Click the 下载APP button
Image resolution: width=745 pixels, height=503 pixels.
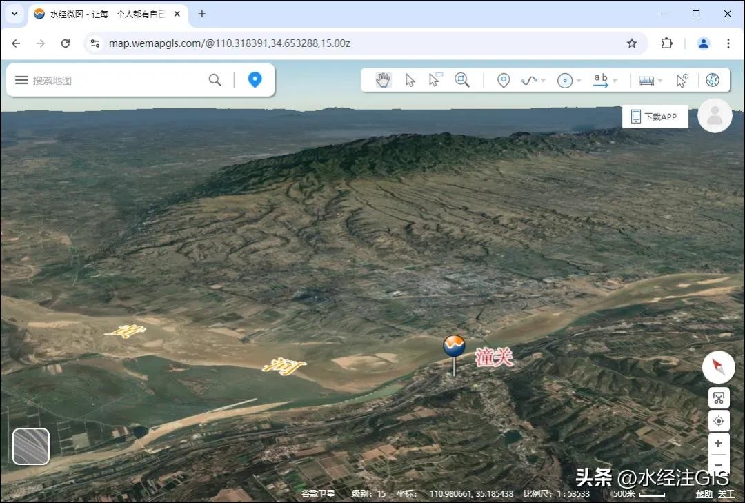pyautogui.click(x=655, y=117)
